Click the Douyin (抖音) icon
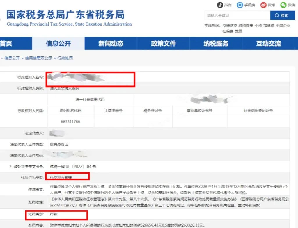The width and height of the screenshot is (298, 228). (220, 5)
